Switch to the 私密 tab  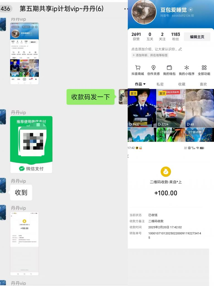coord(160,84)
